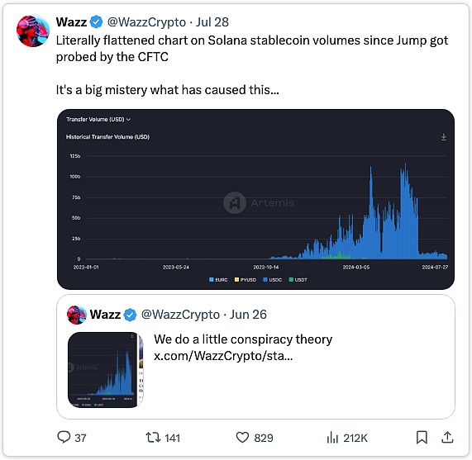Image resolution: width=472 pixels, height=460 pixels.
Task: Download chart data via download icon
Action: 443,137
